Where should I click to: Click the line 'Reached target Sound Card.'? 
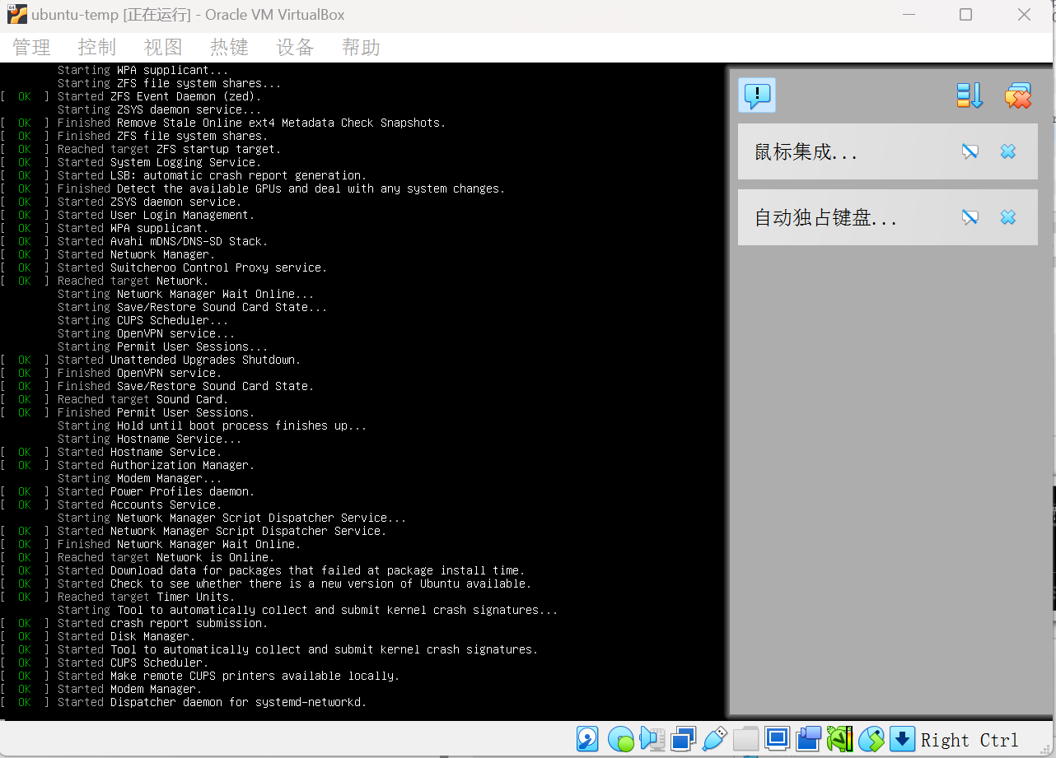tap(143, 399)
